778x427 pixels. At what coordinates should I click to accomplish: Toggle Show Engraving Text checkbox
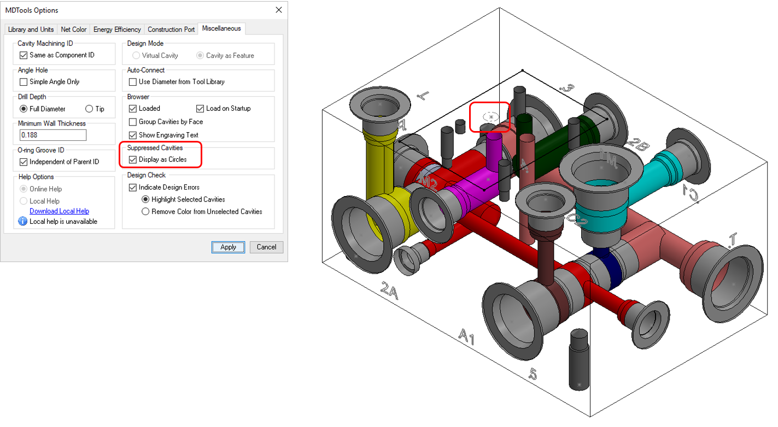tap(133, 135)
